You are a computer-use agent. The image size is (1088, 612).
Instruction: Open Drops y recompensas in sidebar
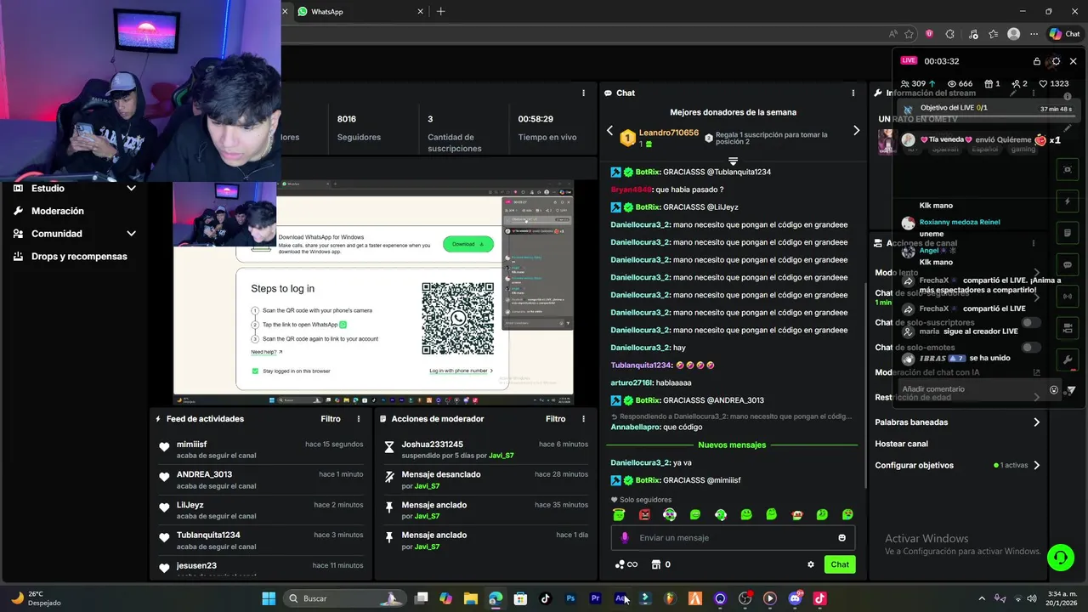pos(79,257)
